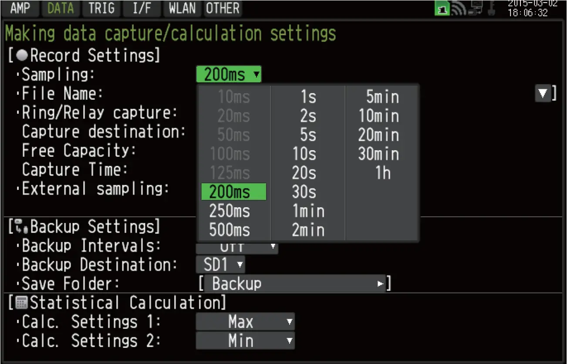
Task: Open Calc. Settings 2 Min dropdown
Action: tap(245, 341)
